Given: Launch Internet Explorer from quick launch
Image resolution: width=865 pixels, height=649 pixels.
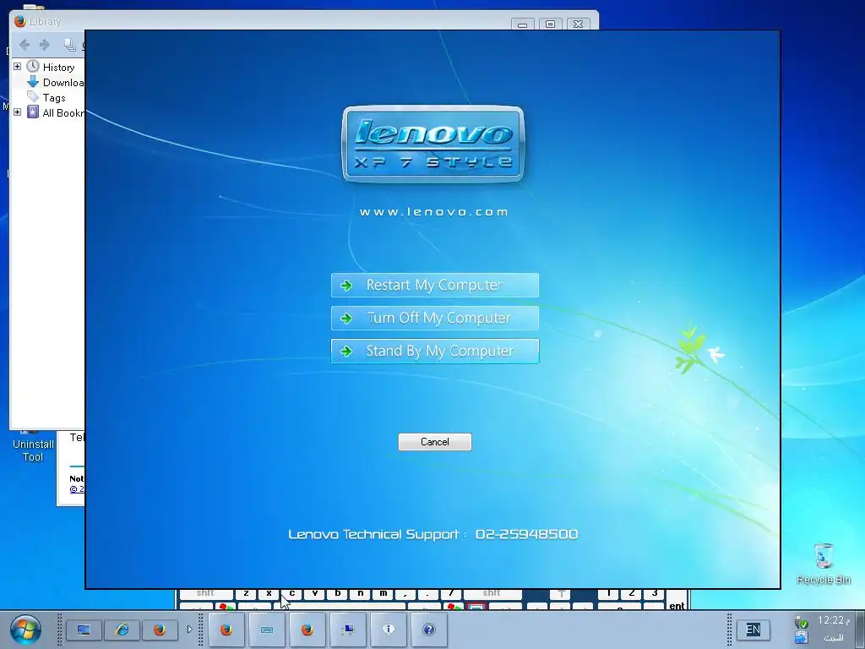Looking at the screenshot, I should [x=122, y=630].
